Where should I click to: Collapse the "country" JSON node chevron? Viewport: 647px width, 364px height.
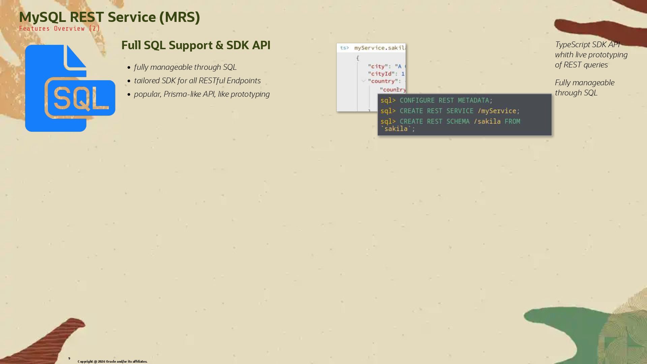click(364, 81)
